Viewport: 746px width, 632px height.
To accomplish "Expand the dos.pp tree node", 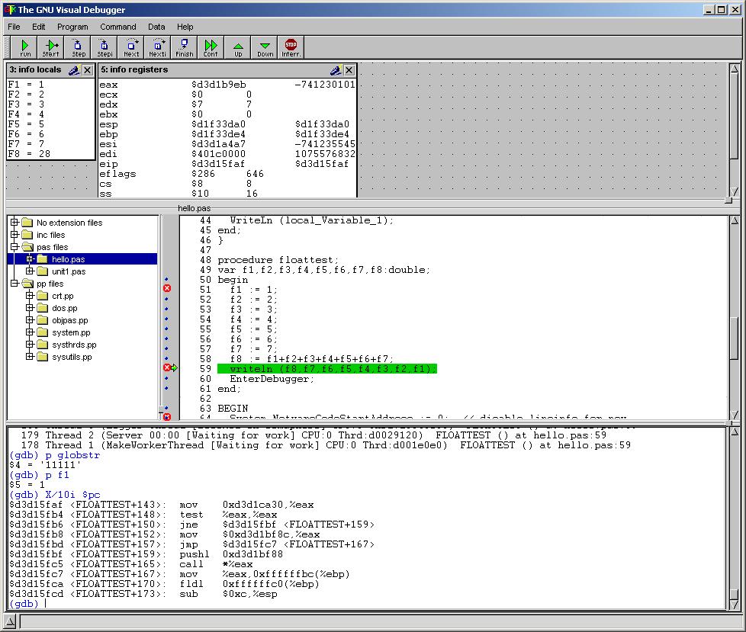I will 30,308.
